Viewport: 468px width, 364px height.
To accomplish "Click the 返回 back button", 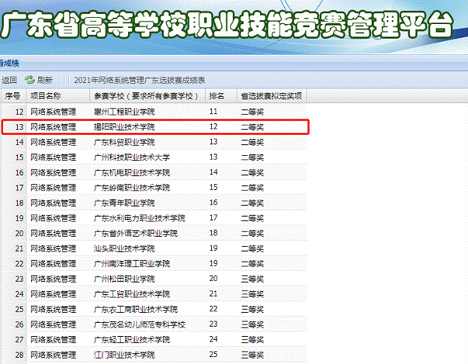I will [x=9, y=80].
